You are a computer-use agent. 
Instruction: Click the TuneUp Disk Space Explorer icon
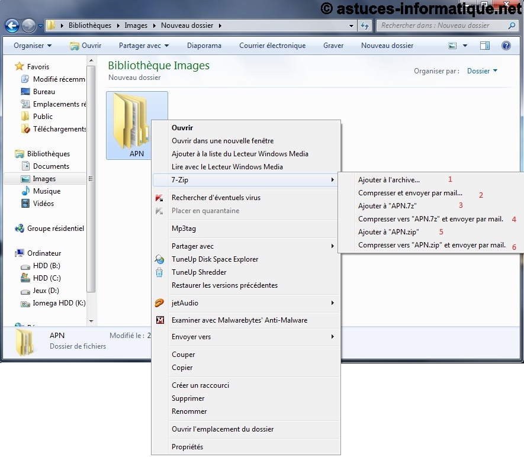coord(159,259)
